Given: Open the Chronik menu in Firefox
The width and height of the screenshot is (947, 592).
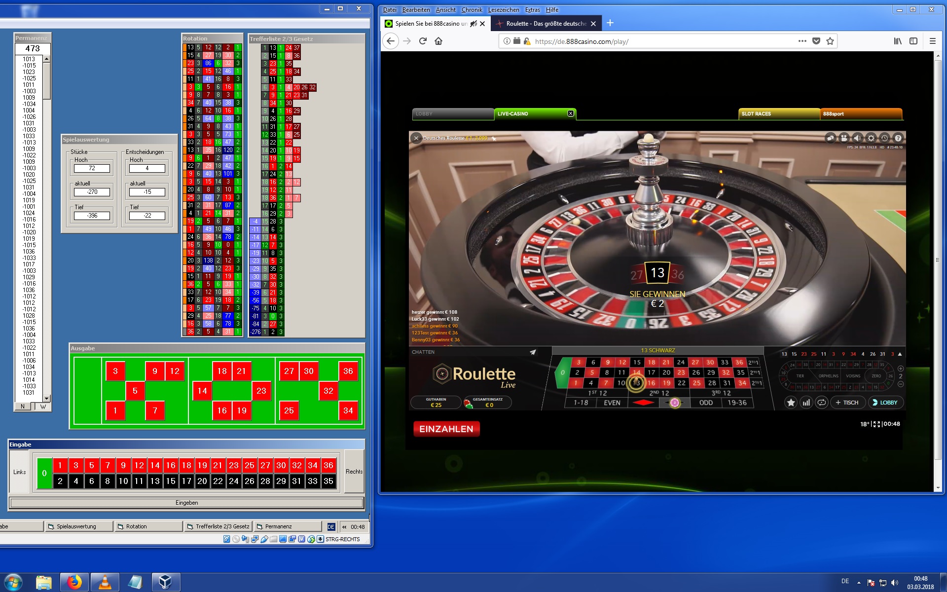Looking at the screenshot, I should pyautogui.click(x=472, y=10).
